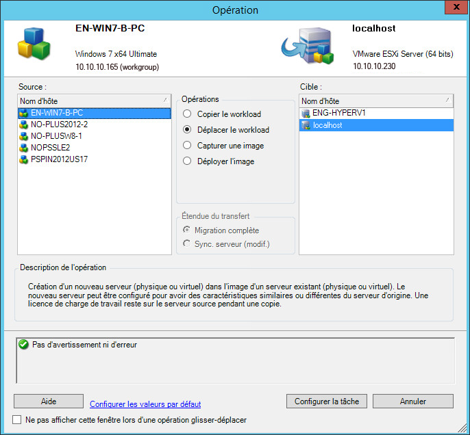Close the Opération dialog window

pyautogui.click(x=453, y=10)
